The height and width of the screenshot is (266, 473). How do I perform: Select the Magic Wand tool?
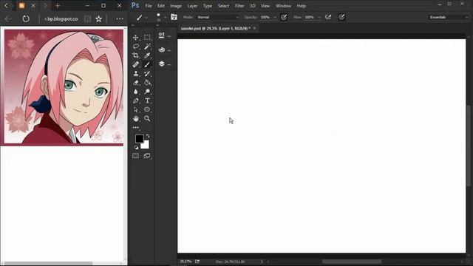147,47
